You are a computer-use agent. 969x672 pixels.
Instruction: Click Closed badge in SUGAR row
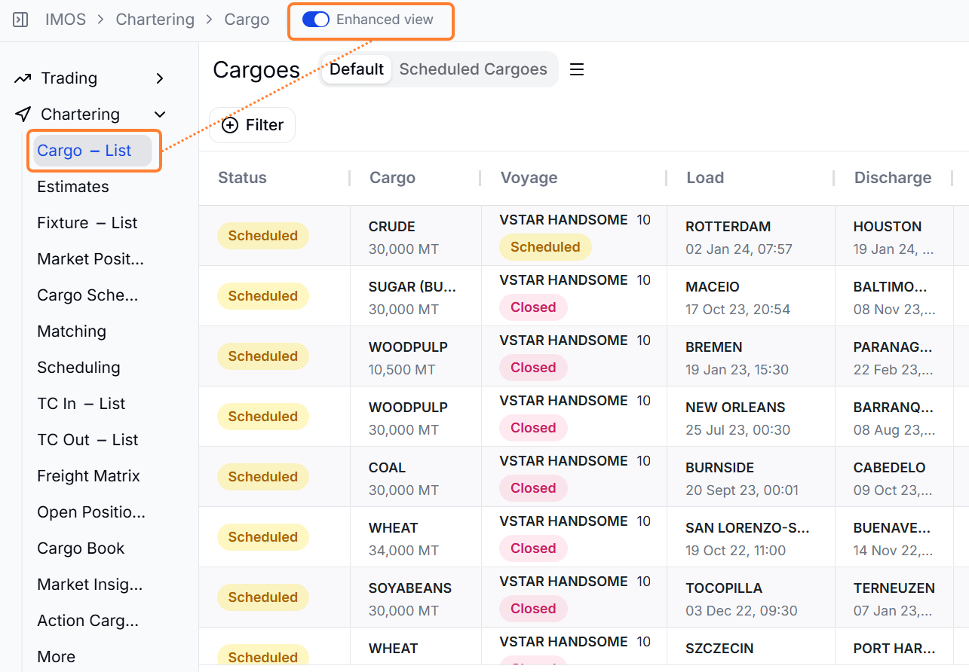click(533, 307)
